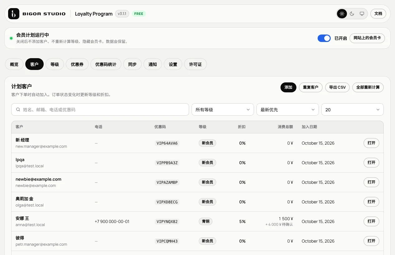The height and width of the screenshot is (255, 395).
Task: Open the 通知 tab
Action: tap(153, 64)
